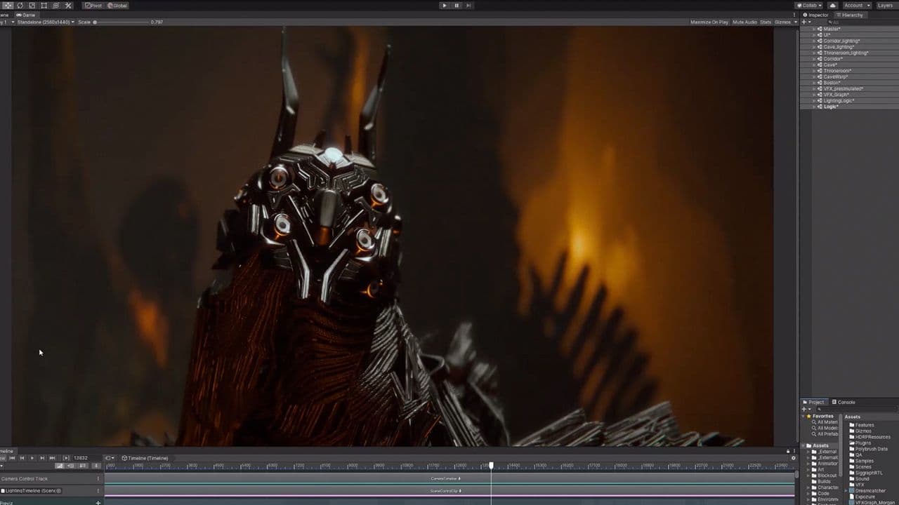Select the Rect transform tool
Image resolution: width=899 pixels, height=505 pixels.
click(44, 5)
